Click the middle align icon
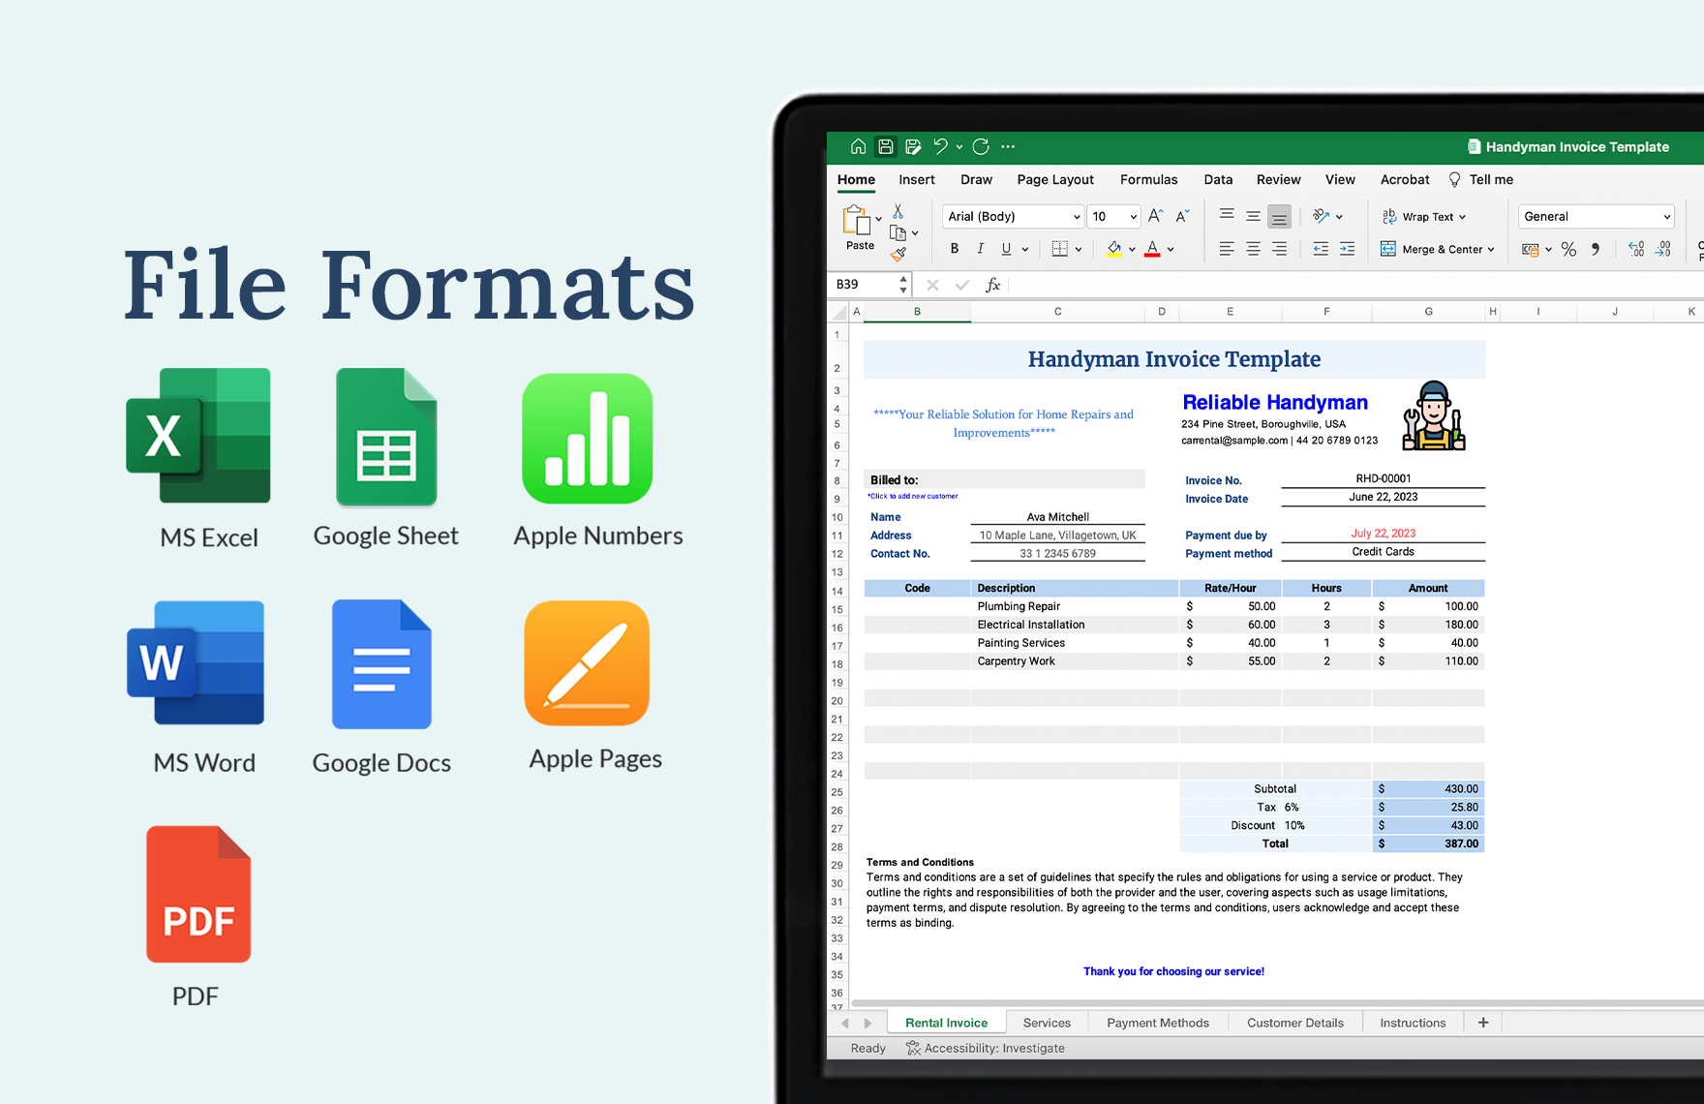Image resolution: width=1704 pixels, height=1104 pixels. [x=1253, y=216]
